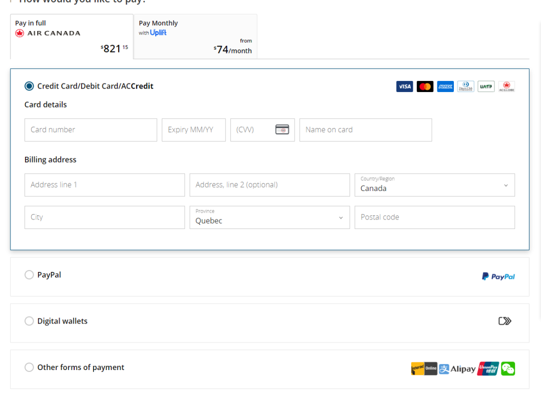Select Credit Card/Debit Card/ACCredit radio button
This screenshot has width=541, height=395.
pos(29,86)
